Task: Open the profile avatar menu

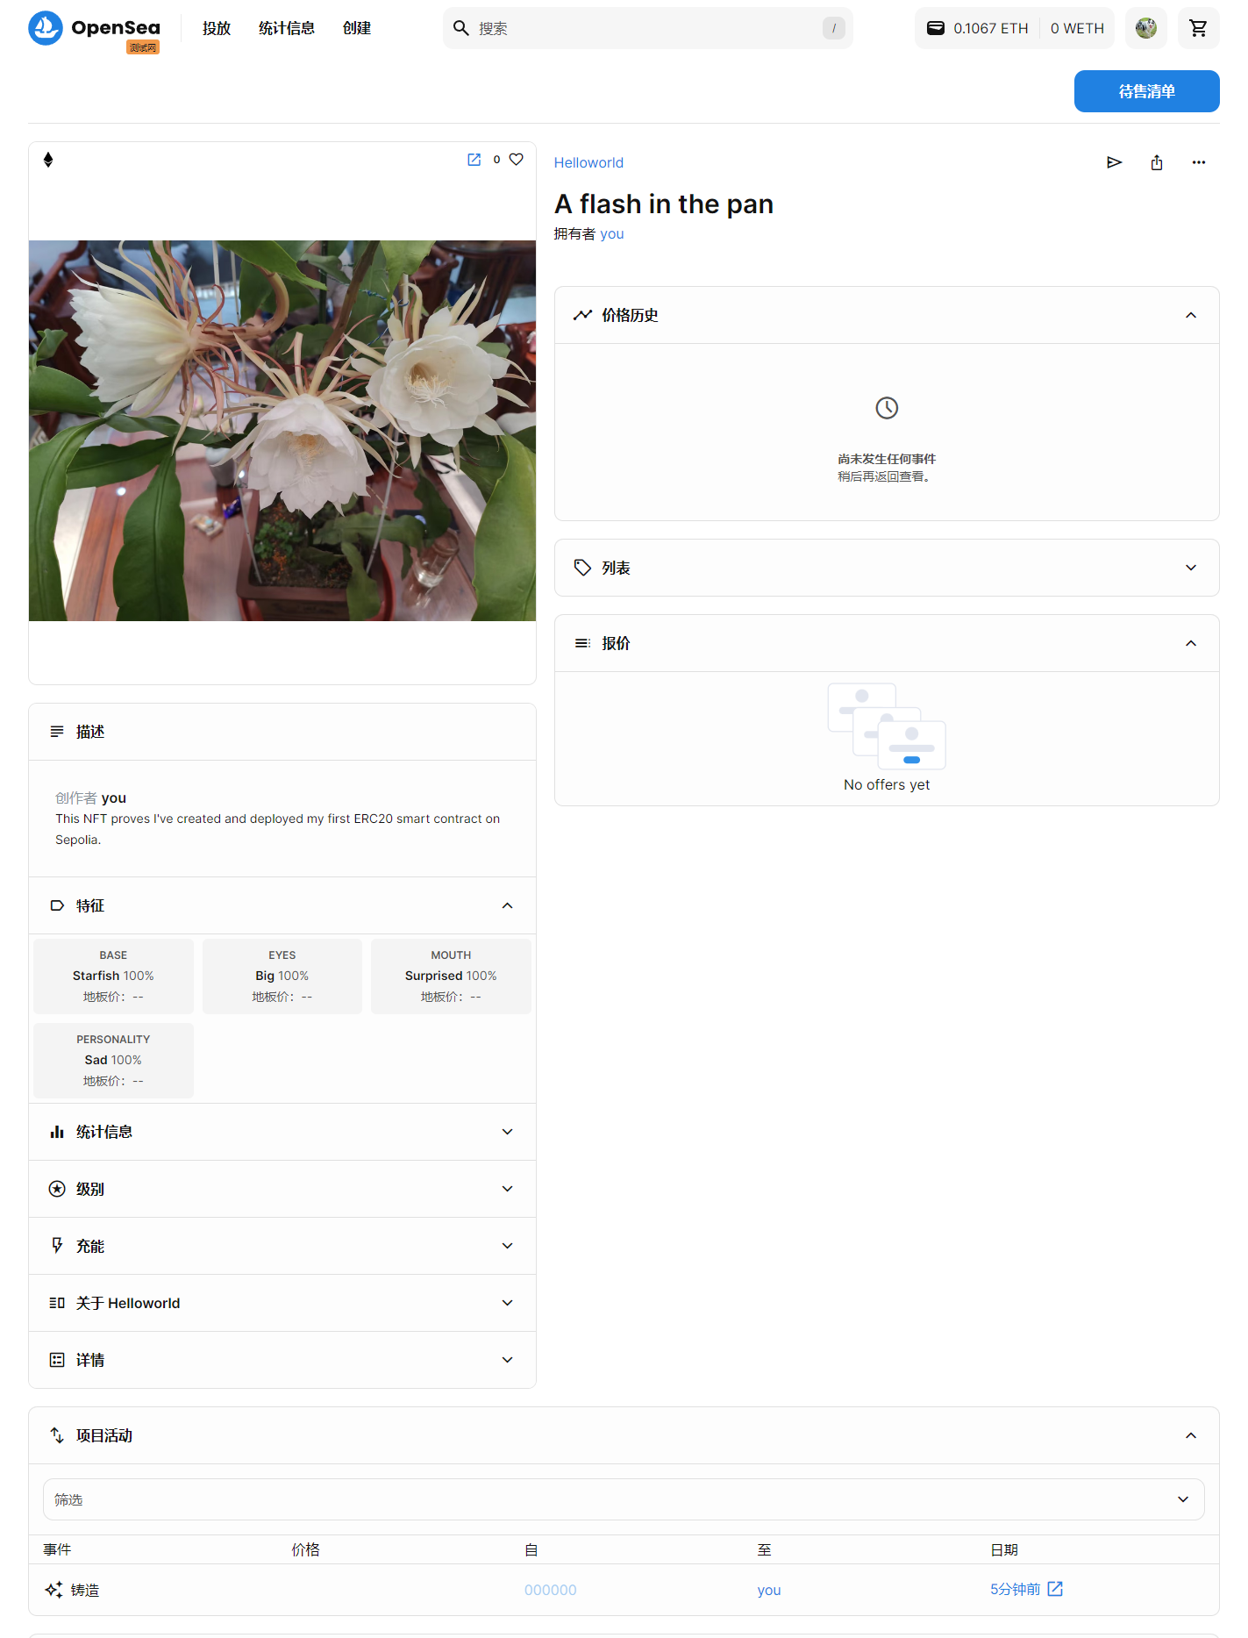Action: [x=1145, y=28]
